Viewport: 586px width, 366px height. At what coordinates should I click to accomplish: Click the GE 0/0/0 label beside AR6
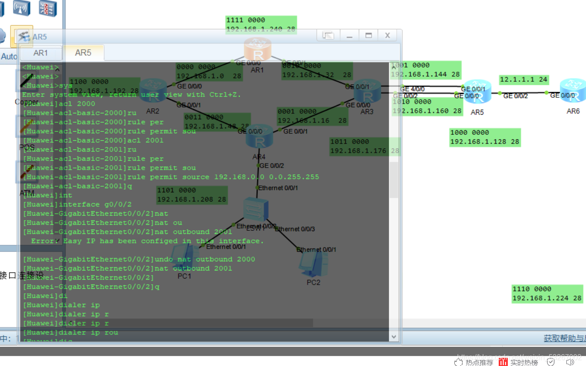pyautogui.click(x=562, y=95)
